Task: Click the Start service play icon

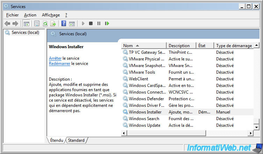Action: 83,23
